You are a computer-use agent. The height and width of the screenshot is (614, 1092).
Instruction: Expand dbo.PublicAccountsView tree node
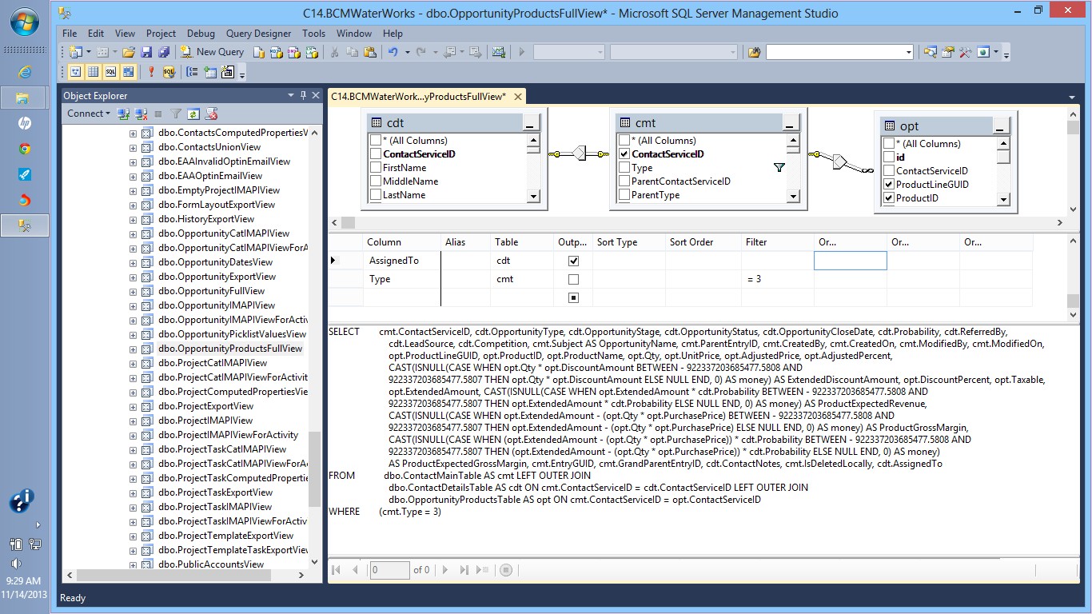tap(133, 564)
